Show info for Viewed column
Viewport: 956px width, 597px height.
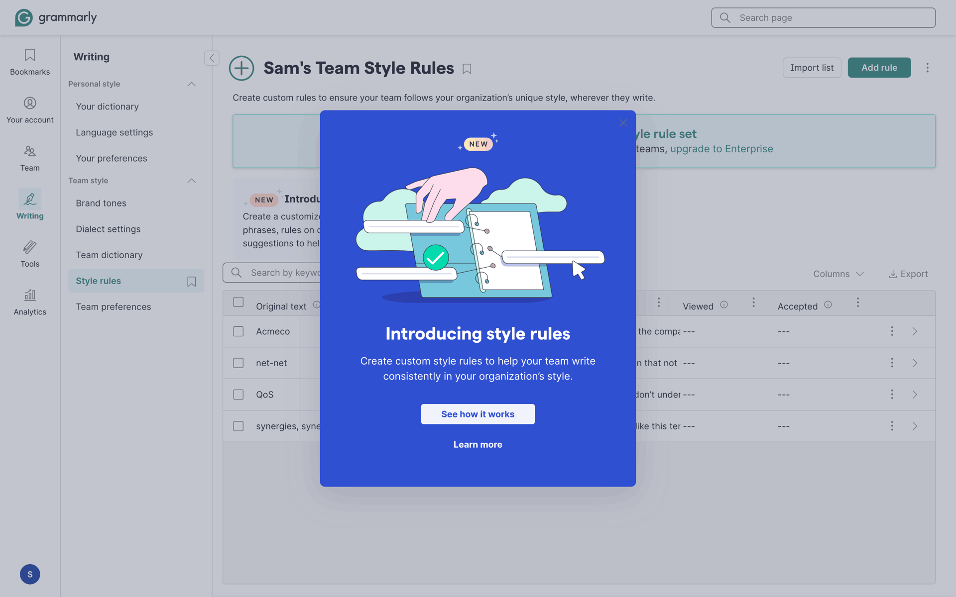point(724,304)
